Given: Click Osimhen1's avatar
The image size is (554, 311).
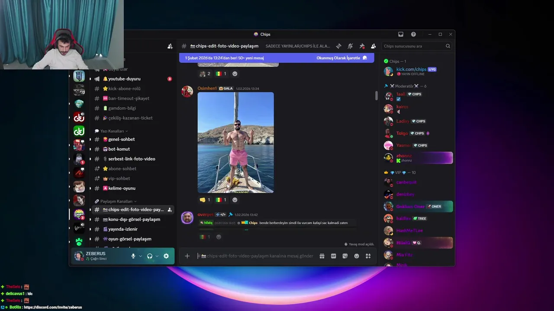Looking at the screenshot, I should pos(187,91).
